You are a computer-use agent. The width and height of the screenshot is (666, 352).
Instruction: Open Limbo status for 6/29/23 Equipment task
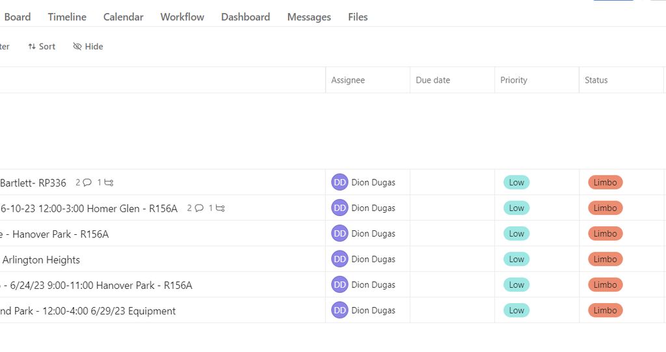606,310
